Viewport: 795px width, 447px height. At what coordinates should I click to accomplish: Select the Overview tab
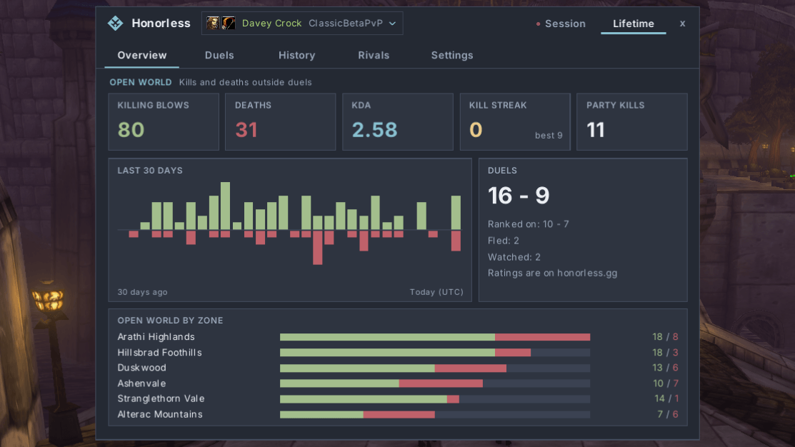click(x=142, y=55)
